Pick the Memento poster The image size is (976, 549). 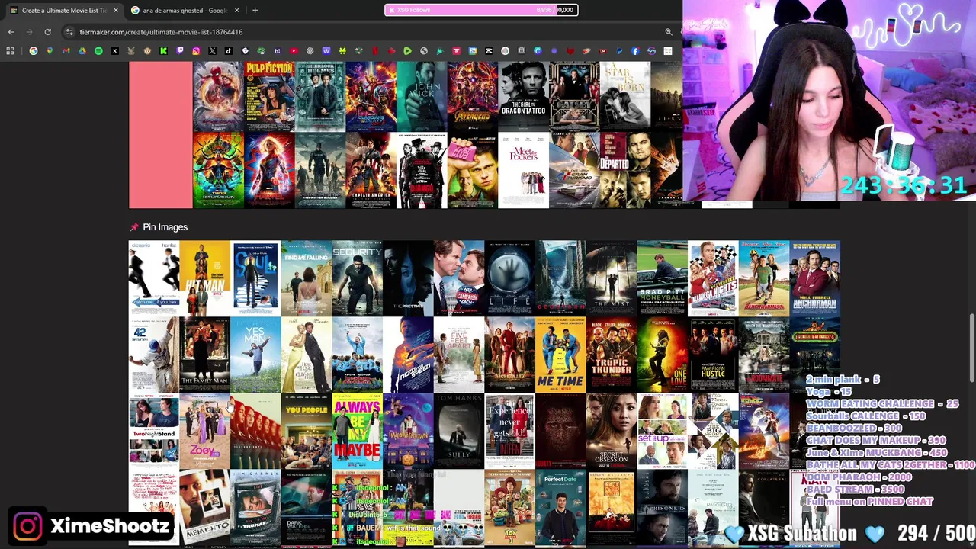coord(204,507)
